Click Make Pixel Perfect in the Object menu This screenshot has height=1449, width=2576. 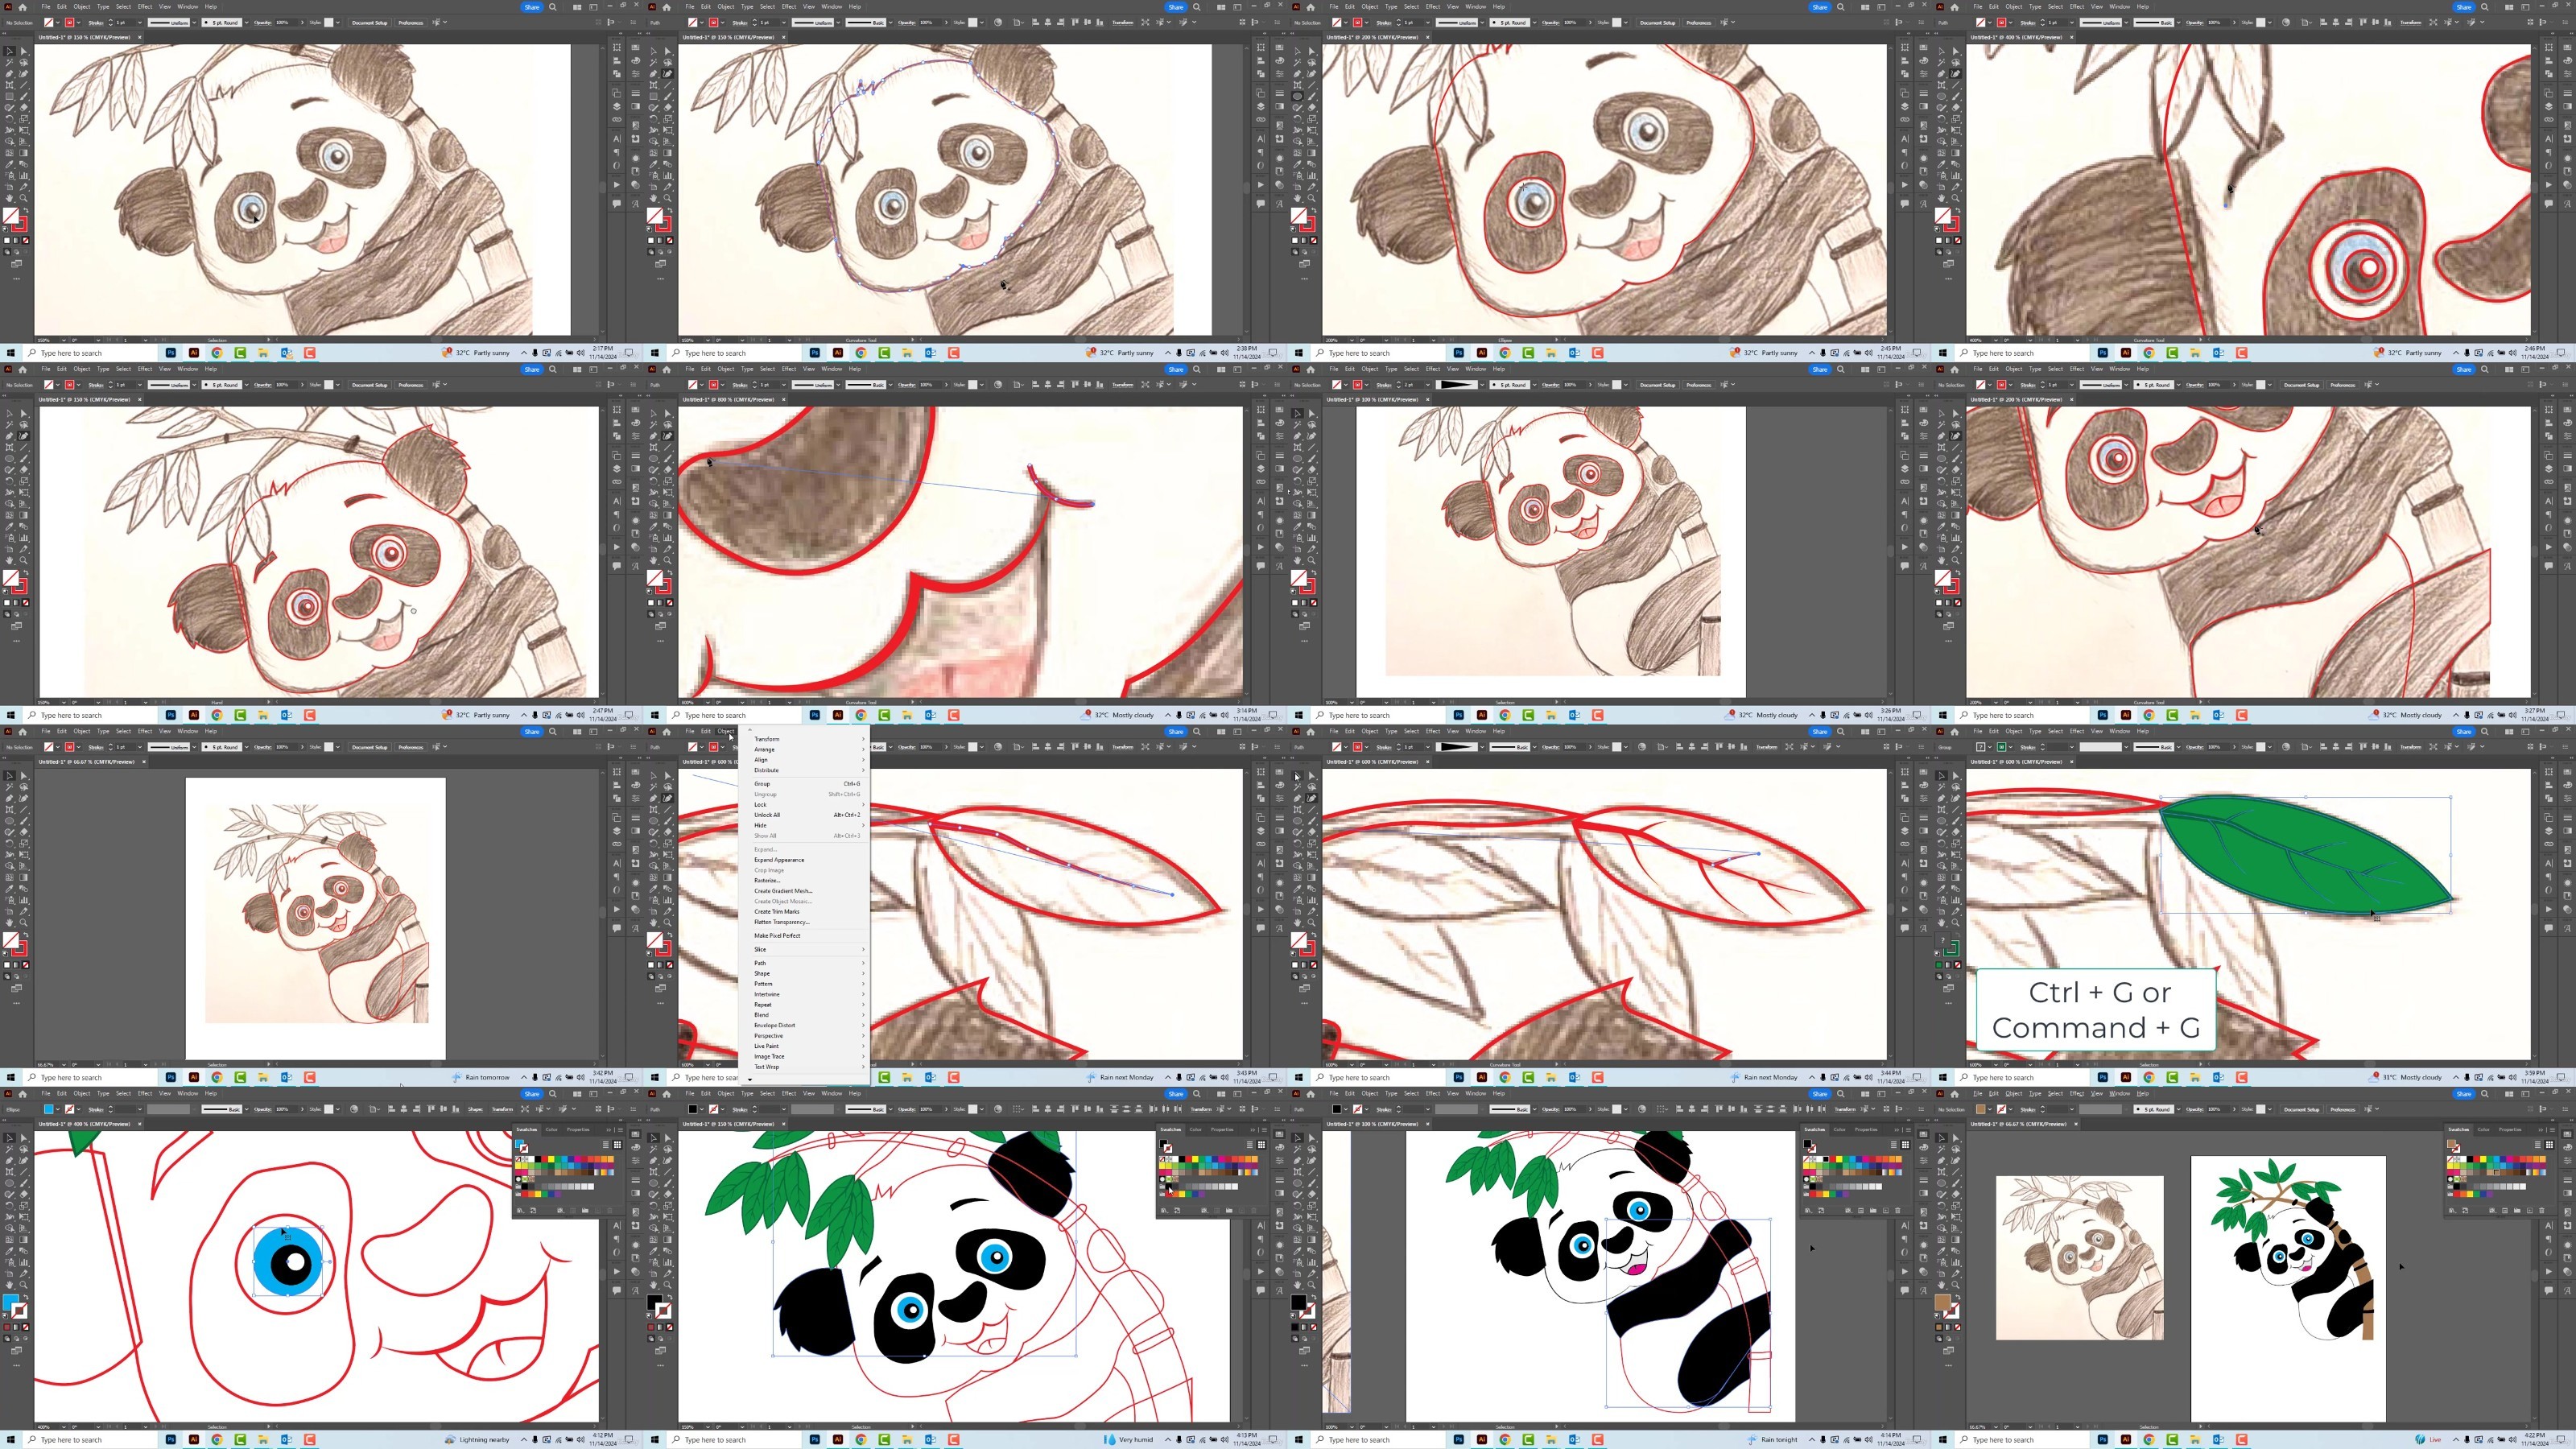[x=777, y=935]
